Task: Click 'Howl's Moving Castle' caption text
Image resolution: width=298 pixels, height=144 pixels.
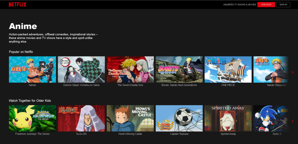Action: (x=130, y=134)
